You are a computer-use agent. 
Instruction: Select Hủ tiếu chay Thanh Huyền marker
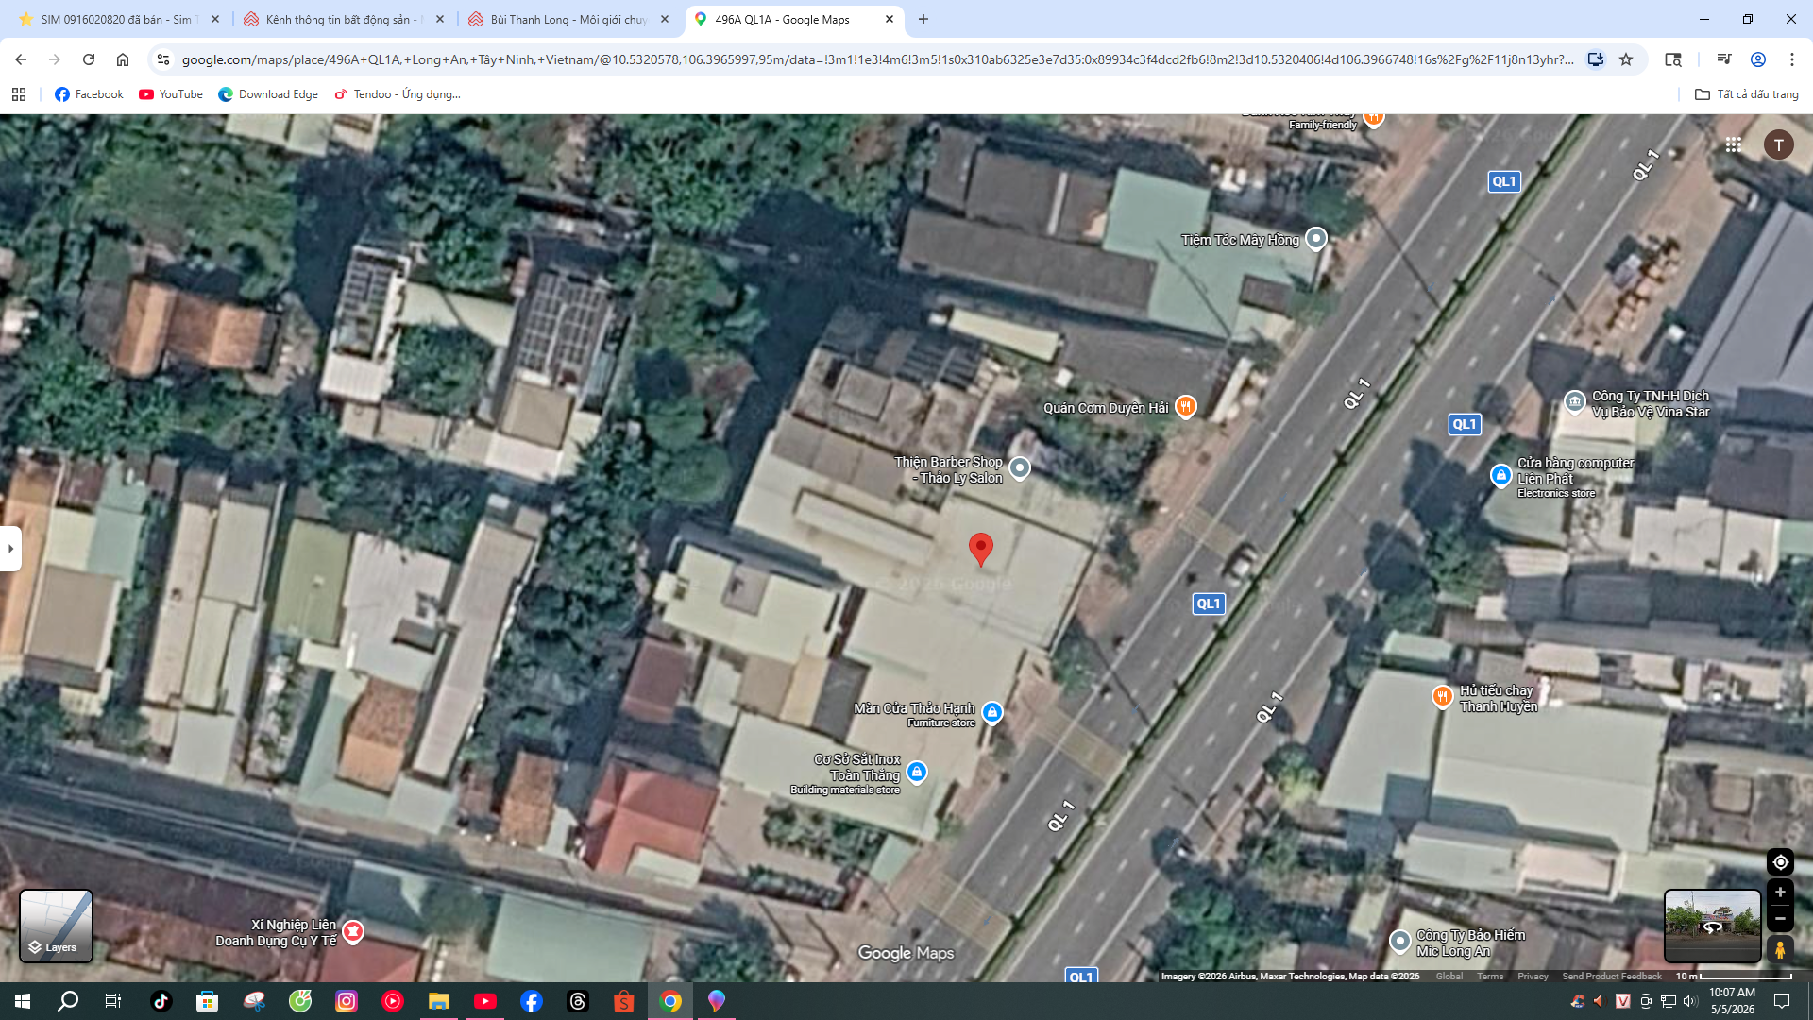click(x=1442, y=697)
